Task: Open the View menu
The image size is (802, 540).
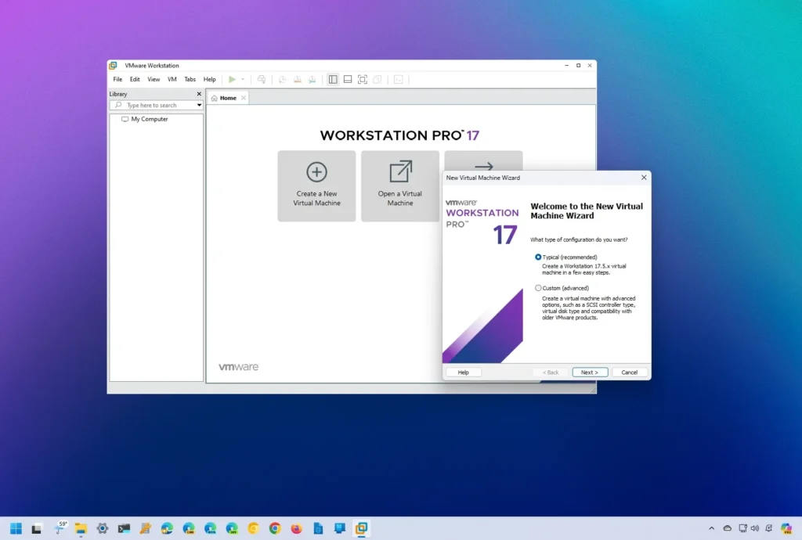Action: (154, 79)
